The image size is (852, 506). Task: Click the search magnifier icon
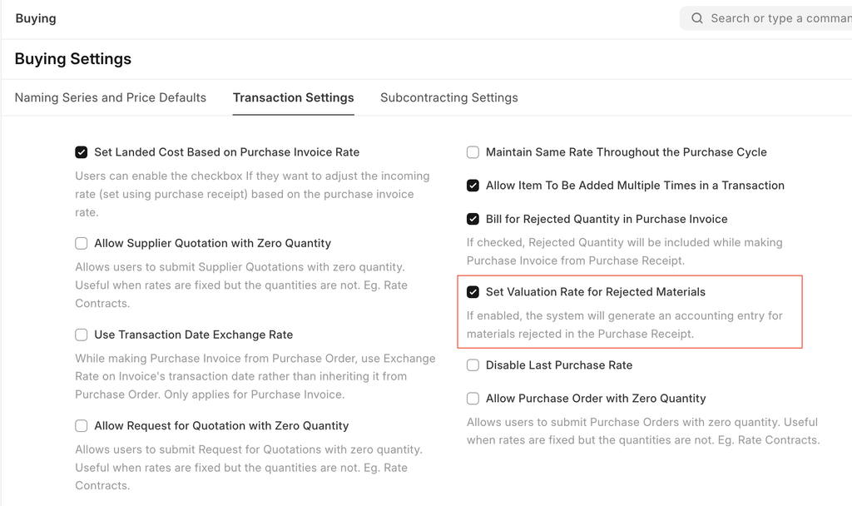697,18
